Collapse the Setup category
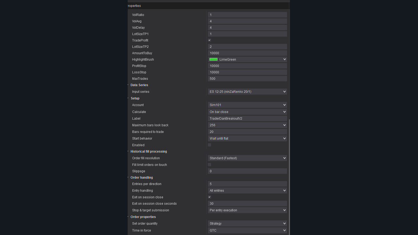 pos(128,98)
